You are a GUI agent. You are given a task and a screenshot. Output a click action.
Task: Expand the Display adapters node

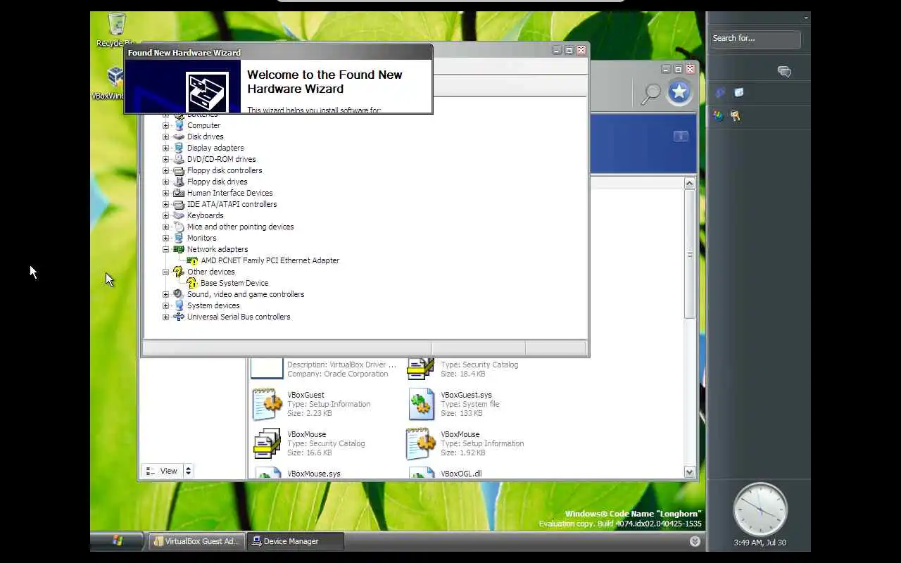166,148
